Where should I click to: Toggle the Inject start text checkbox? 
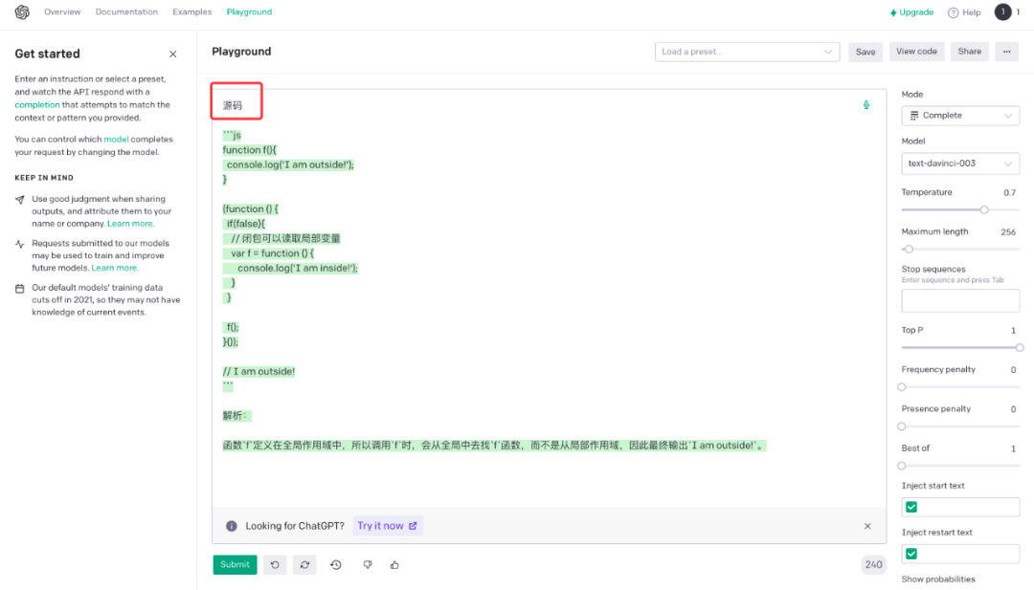(x=911, y=507)
